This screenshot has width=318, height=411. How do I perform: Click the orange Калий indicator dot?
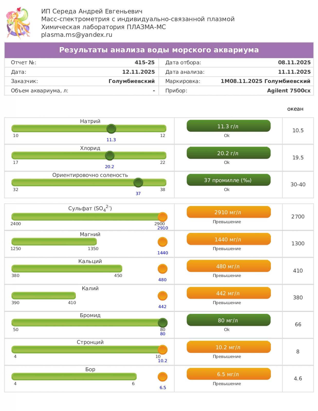[x=162, y=296]
